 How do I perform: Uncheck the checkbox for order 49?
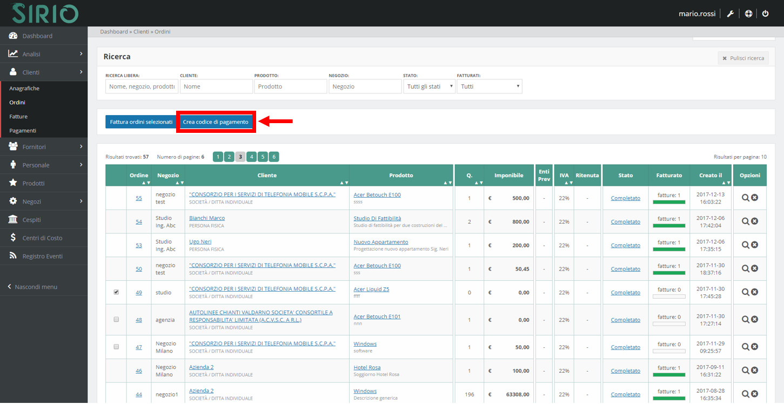click(x=116, y=292)
